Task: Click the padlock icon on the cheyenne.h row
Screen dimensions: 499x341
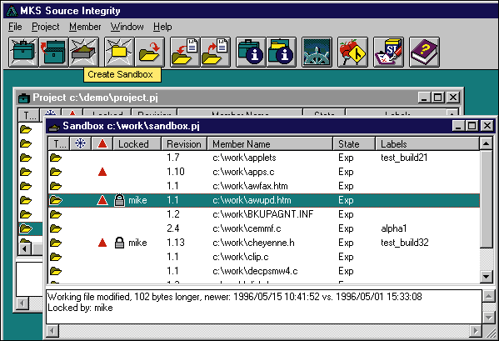Action: [x=119, y=243]
